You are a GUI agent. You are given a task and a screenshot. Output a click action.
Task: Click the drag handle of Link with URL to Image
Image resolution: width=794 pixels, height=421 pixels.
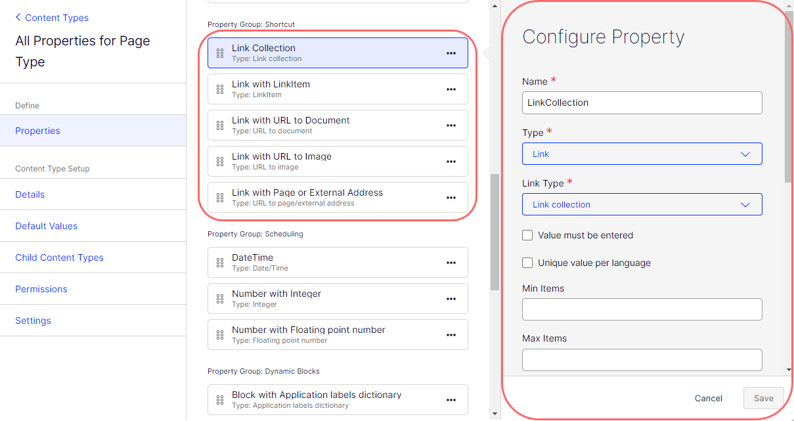pos(220,162)
